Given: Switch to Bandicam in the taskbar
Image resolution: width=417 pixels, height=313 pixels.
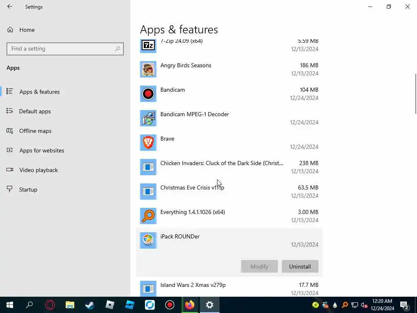Looking at the screenshot, I should coord(170,305).
